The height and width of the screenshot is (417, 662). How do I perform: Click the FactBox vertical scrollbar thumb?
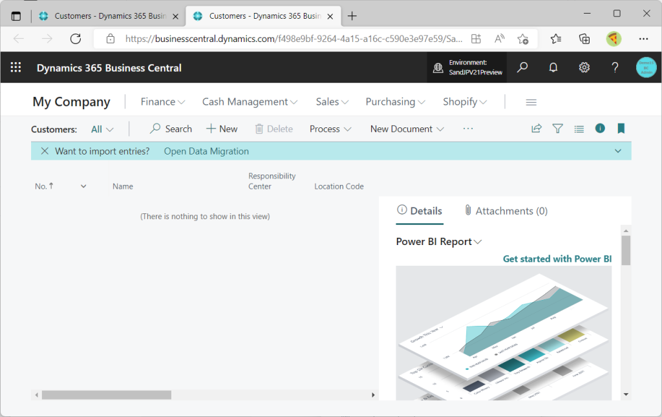pos(626,250)
